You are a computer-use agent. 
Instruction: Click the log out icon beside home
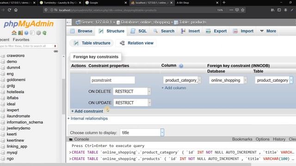pos(20,33)
